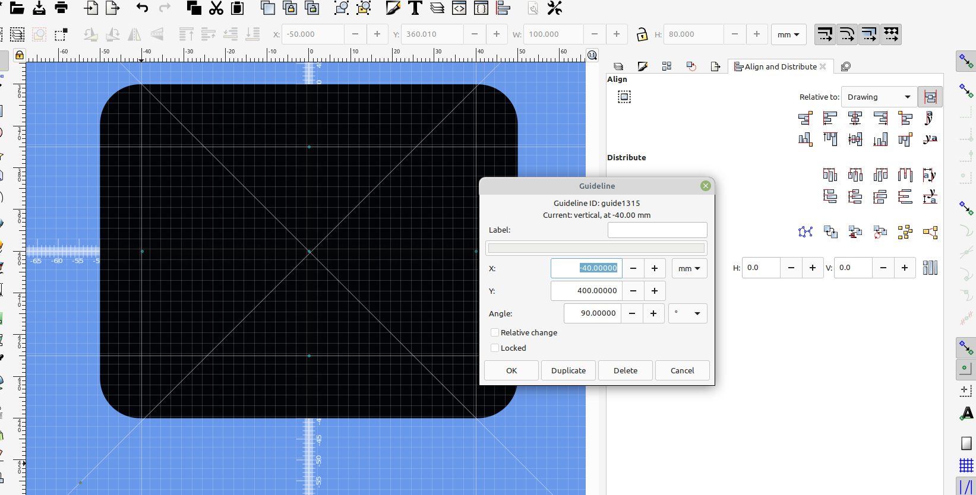Check the Locked checkbox
Image resolution: width=976 pixels, height=495 pixels.
pos(495,348)
